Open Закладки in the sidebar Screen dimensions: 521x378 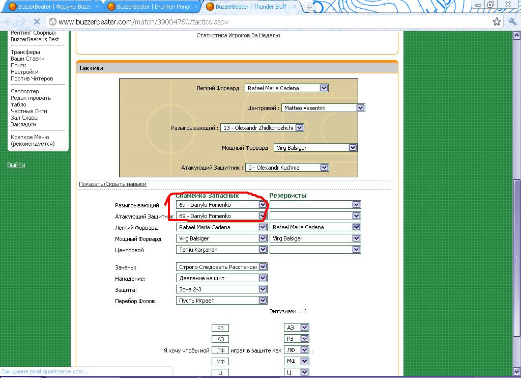[x=23, y=124]
